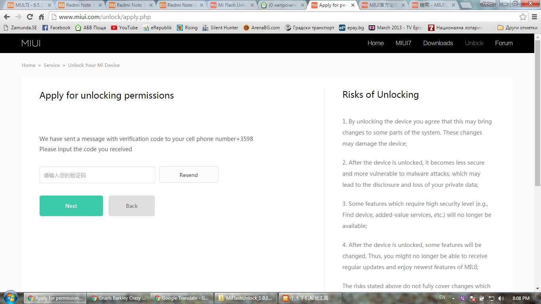
Task: Open the ArenaBG.com bookmark
Action: (261, 28)
